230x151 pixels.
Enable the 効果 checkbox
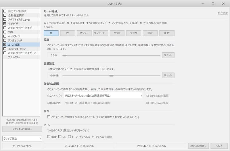pyautogui.click(x=5, y=32)
